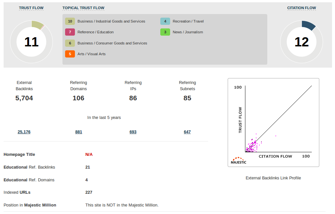Click the green News badge numbered 3
The image size is (335, 214).
tap(165, 32)
